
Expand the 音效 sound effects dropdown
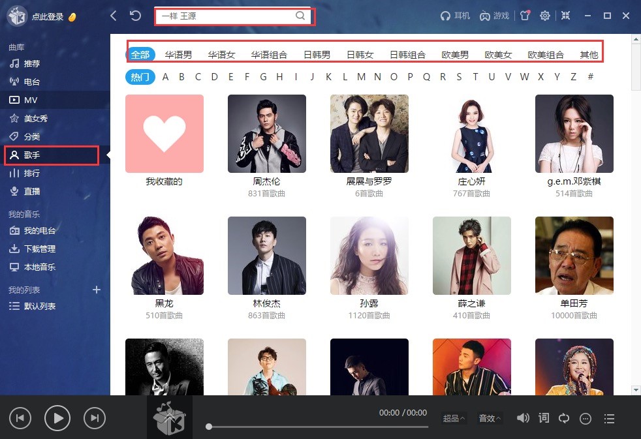pos(490,419)
